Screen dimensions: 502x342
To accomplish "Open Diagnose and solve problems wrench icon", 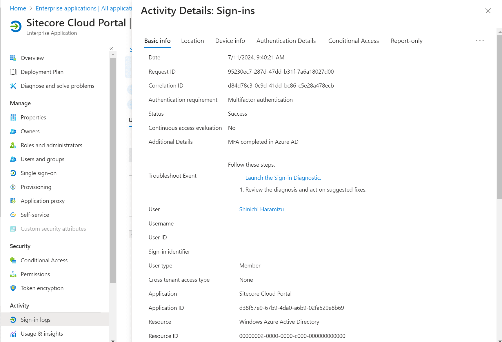I will point(13,86).
